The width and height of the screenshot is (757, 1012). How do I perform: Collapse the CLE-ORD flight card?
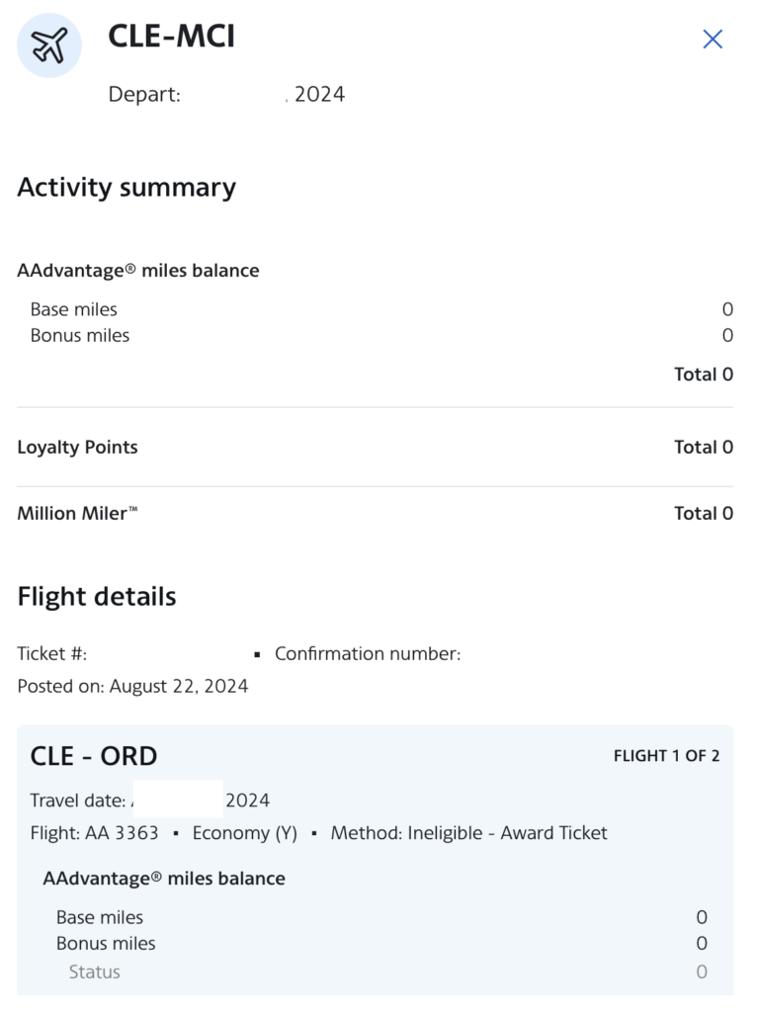coord(93,755)
